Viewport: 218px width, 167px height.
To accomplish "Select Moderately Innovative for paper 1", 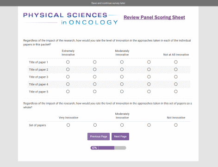I will click(122, 62).
